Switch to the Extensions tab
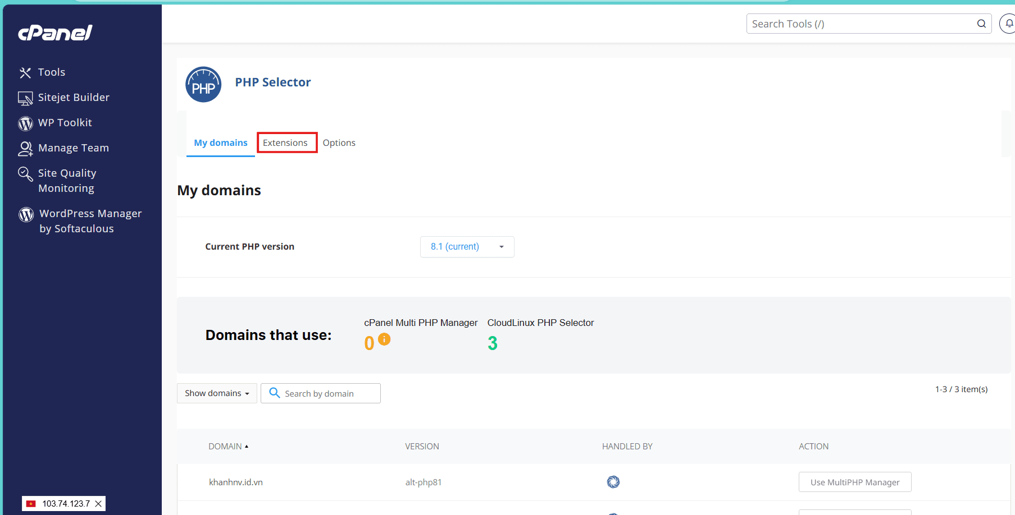 click(285, 143)
